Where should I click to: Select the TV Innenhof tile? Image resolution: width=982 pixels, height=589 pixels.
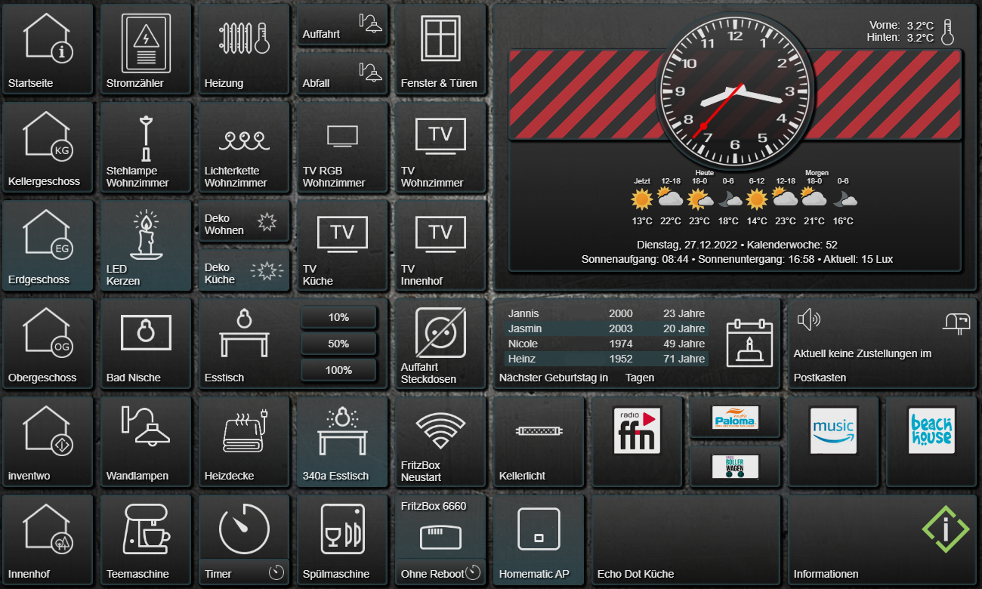point(440,245)
